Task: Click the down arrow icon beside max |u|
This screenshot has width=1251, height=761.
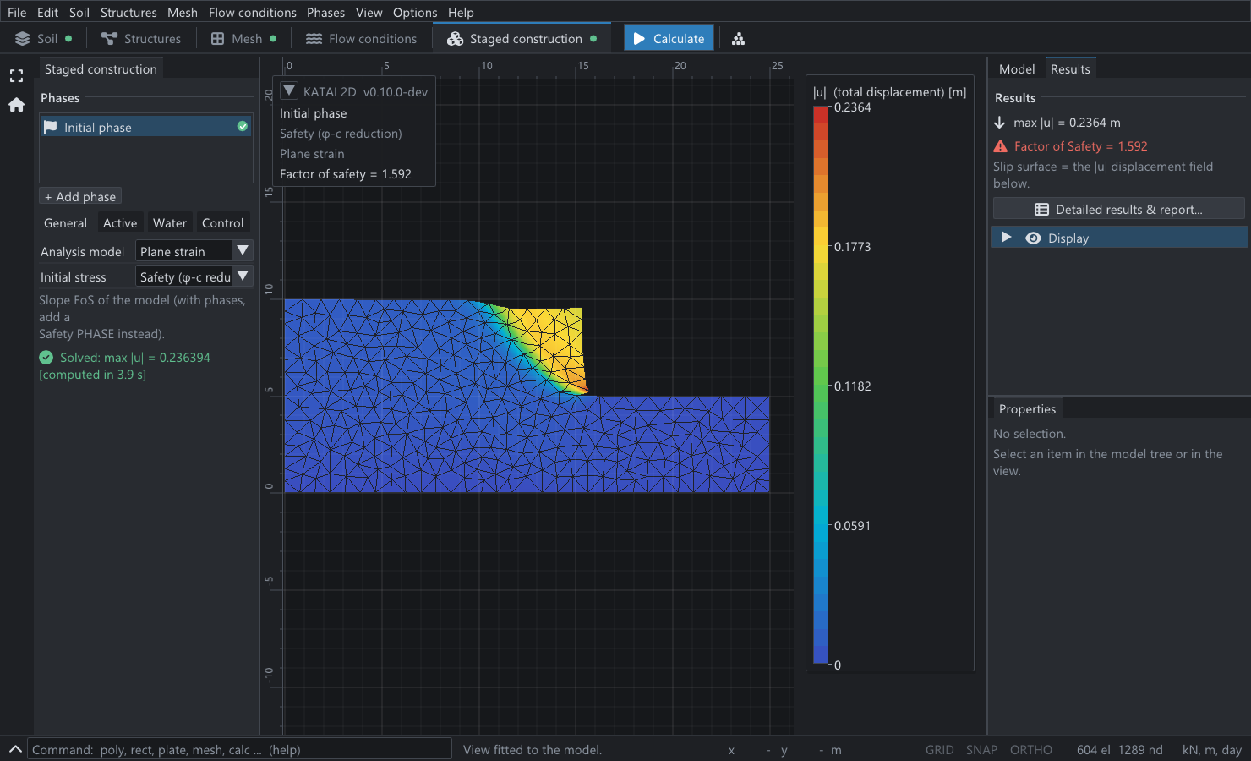Action: click(1000, 123)
